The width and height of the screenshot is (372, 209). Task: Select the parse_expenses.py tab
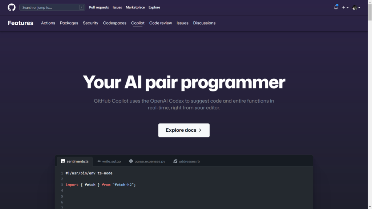pyautogui.click(x=150, y=161)
